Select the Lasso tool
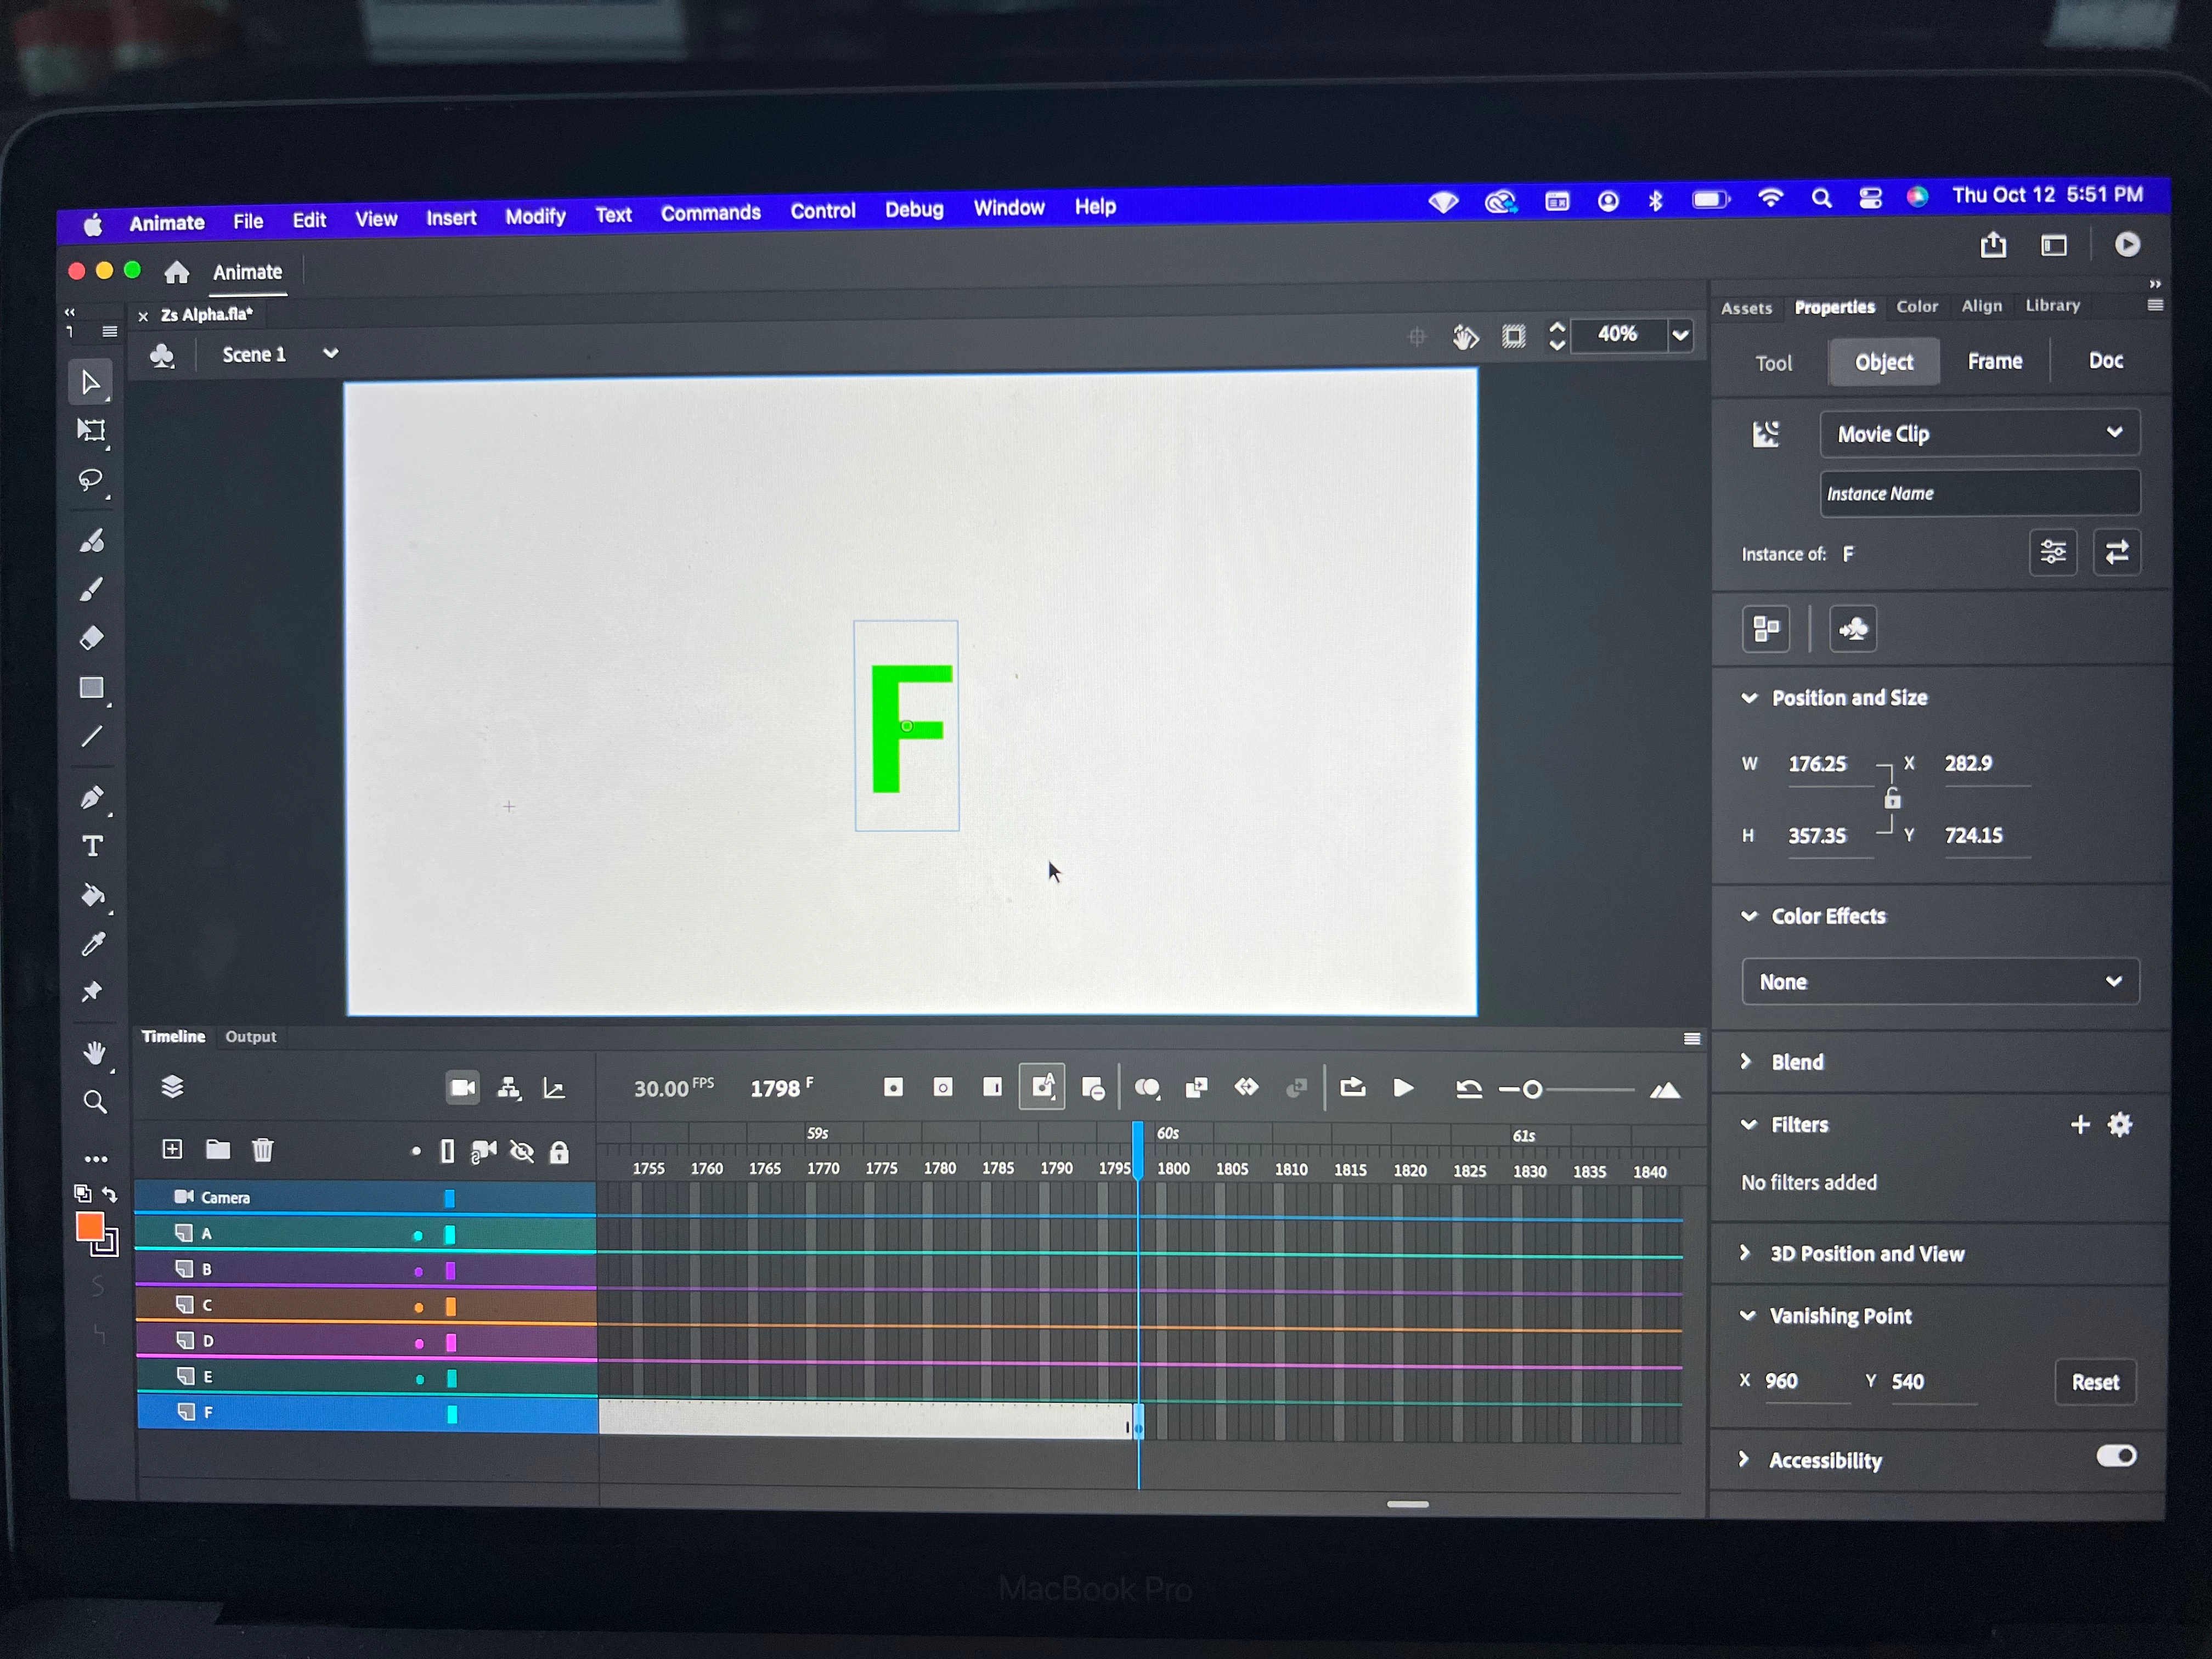 coord(91,480)
